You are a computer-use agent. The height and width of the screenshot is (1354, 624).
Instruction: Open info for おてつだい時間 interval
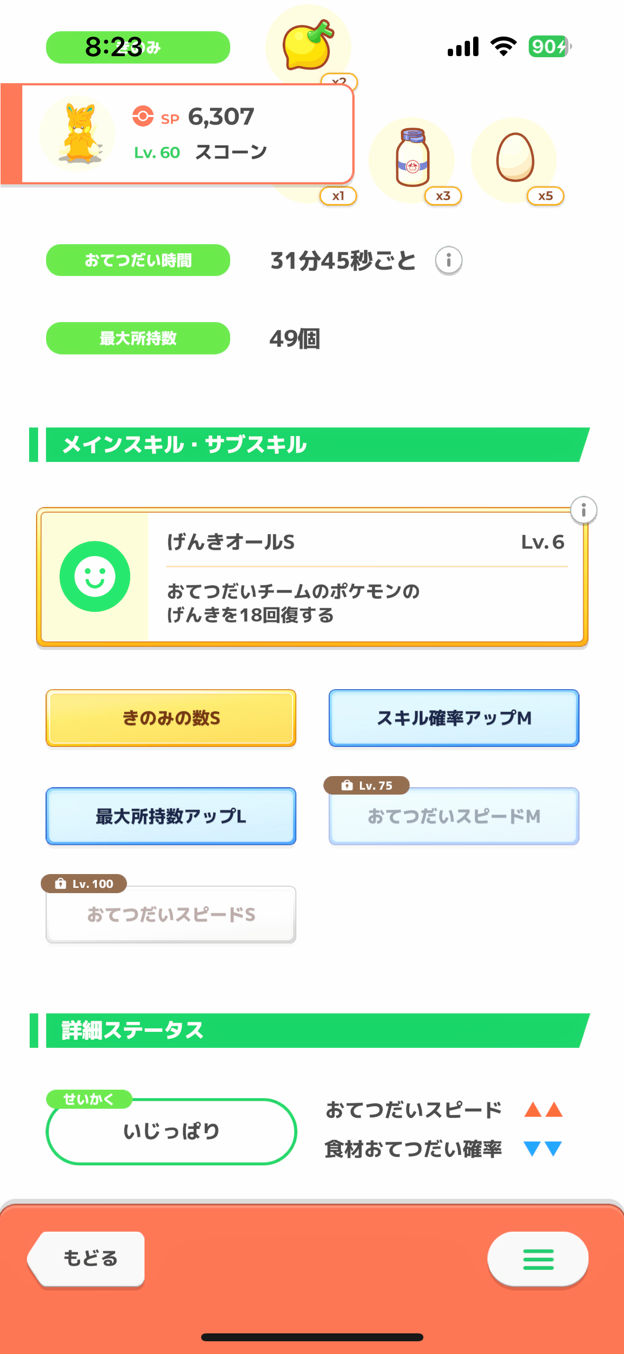(448, 261)
